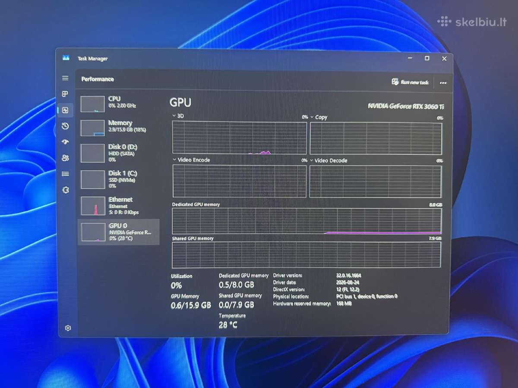The height and width of the screenshot is (388, 518).
Task: Open the Copy graph engine dropdown
Action: click(312, 117)
